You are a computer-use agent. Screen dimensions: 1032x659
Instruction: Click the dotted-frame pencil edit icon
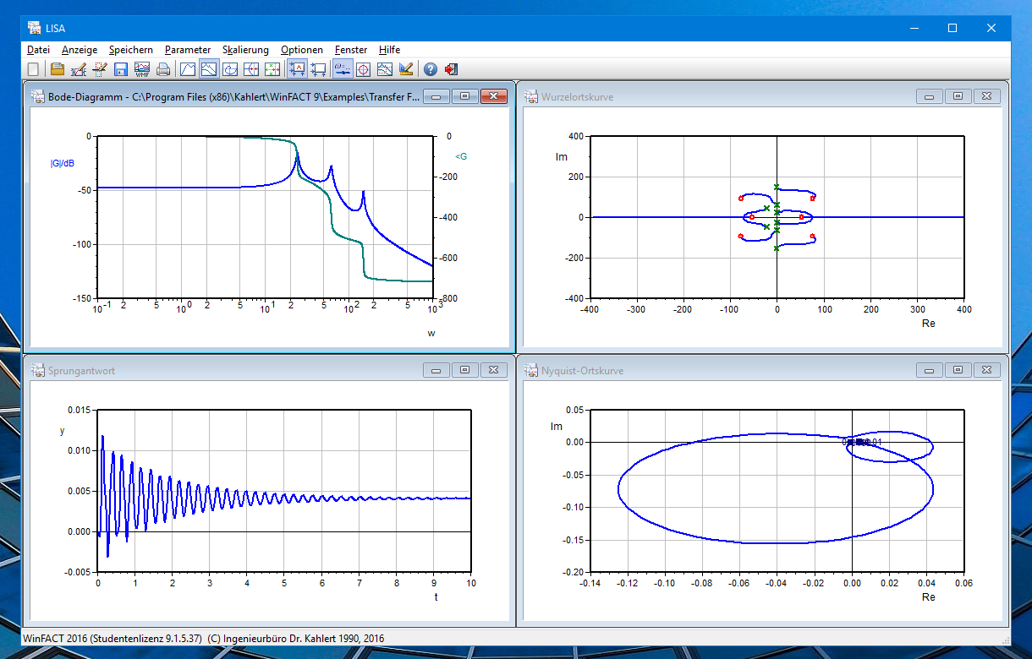[x=100, y=69]
